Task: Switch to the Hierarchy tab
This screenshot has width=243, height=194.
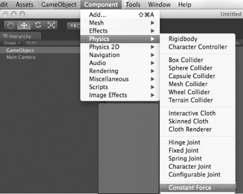Action: [x=21, y=36]
